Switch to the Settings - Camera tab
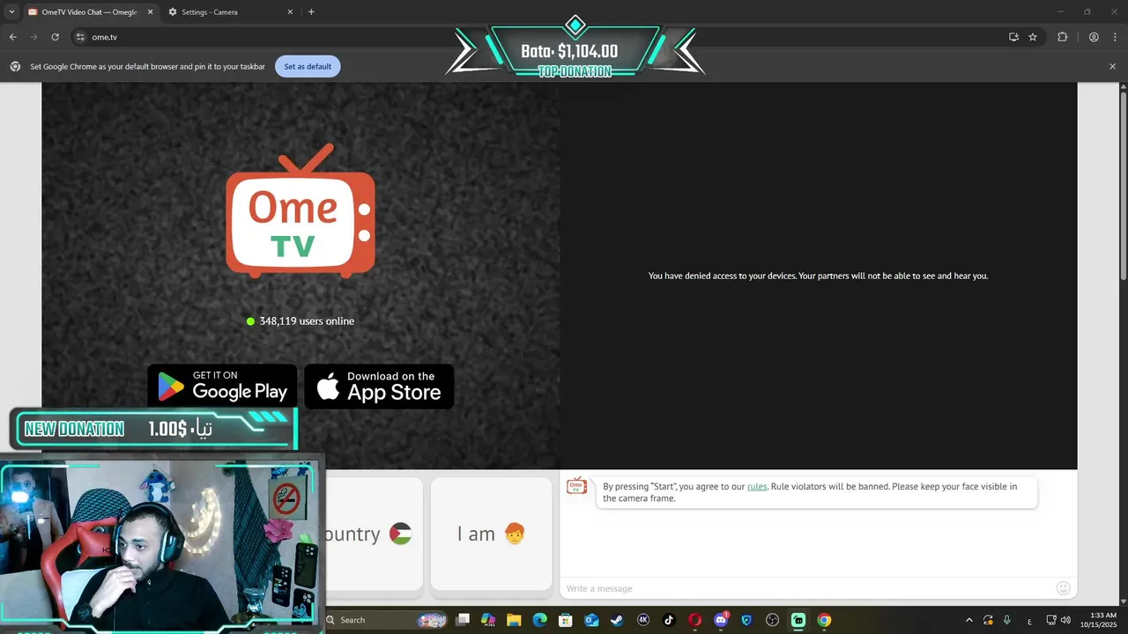Screen dimensions: 1128x634 point(231,12)
